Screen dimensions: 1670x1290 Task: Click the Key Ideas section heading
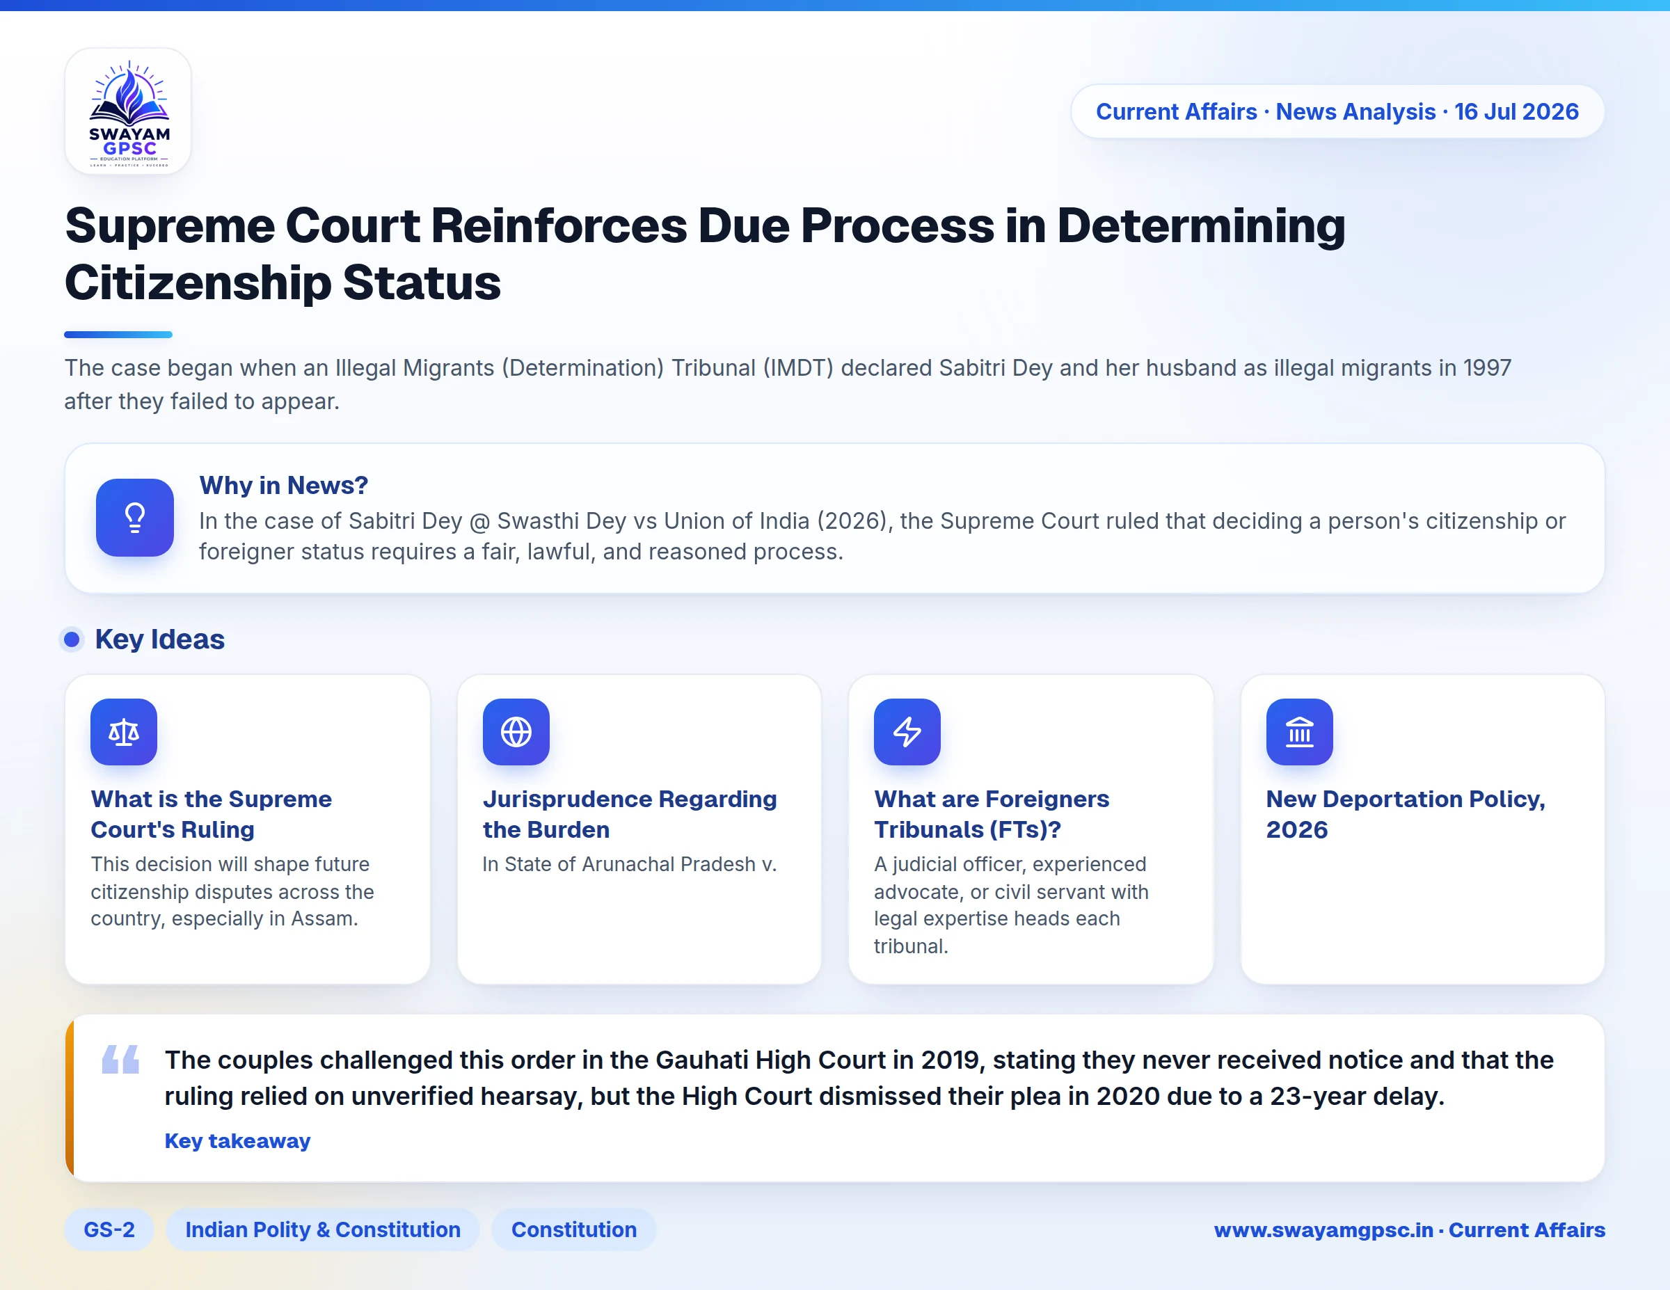[x=160, y=639]
